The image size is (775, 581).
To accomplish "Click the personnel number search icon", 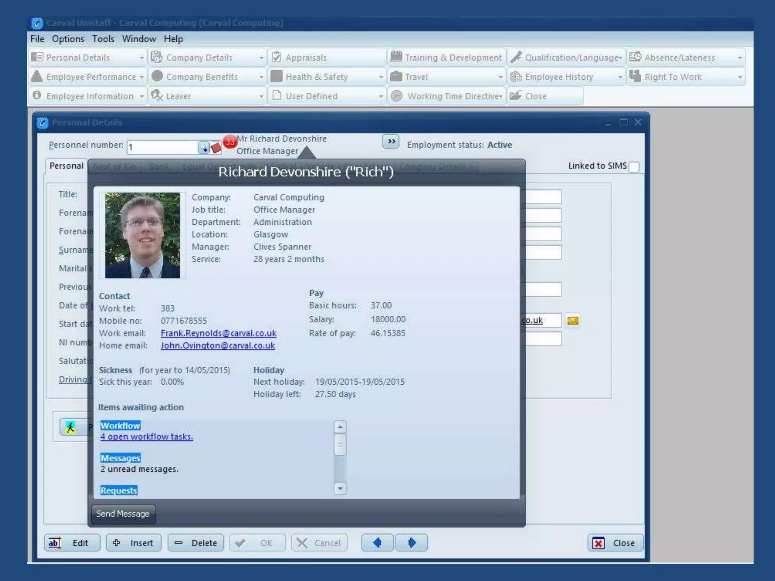I will [x=204, y=148].
